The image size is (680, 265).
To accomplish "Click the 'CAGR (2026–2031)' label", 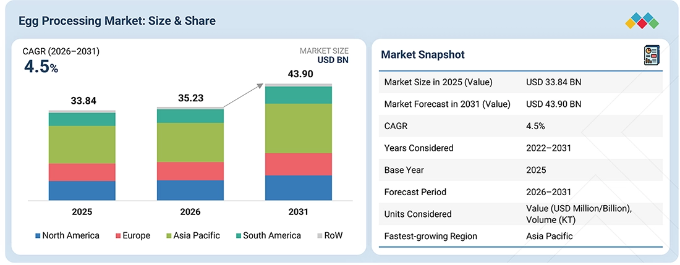I will (x=61, y=51).
